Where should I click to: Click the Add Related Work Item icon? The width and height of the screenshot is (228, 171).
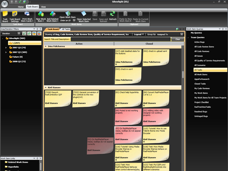(53, 14)
